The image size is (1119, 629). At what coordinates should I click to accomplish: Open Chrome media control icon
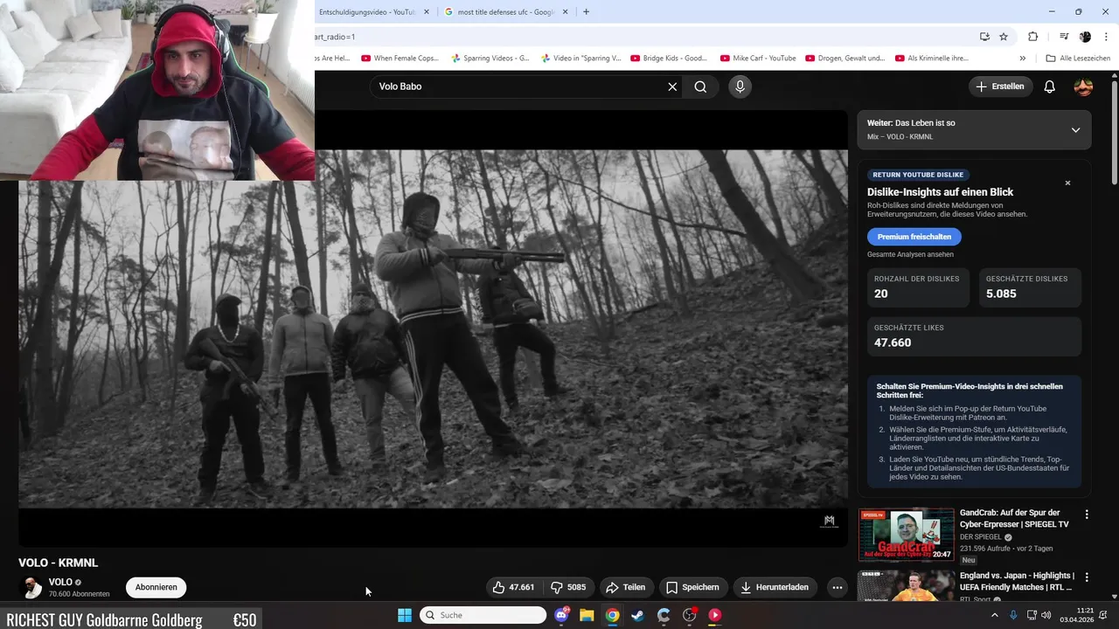tap(1064, 37)
